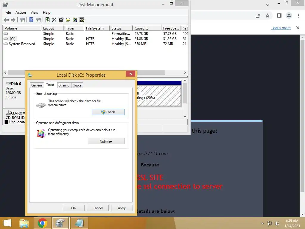Switch to the General tab

(x=37, y=85)
